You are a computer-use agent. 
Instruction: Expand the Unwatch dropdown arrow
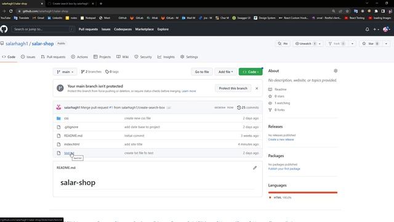click(320, 44)
